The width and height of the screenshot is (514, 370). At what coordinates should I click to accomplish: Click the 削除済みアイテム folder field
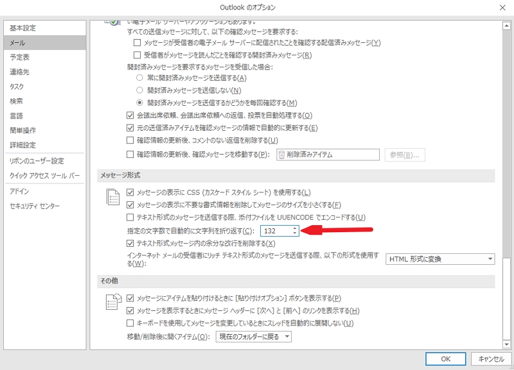coord(328,155)
